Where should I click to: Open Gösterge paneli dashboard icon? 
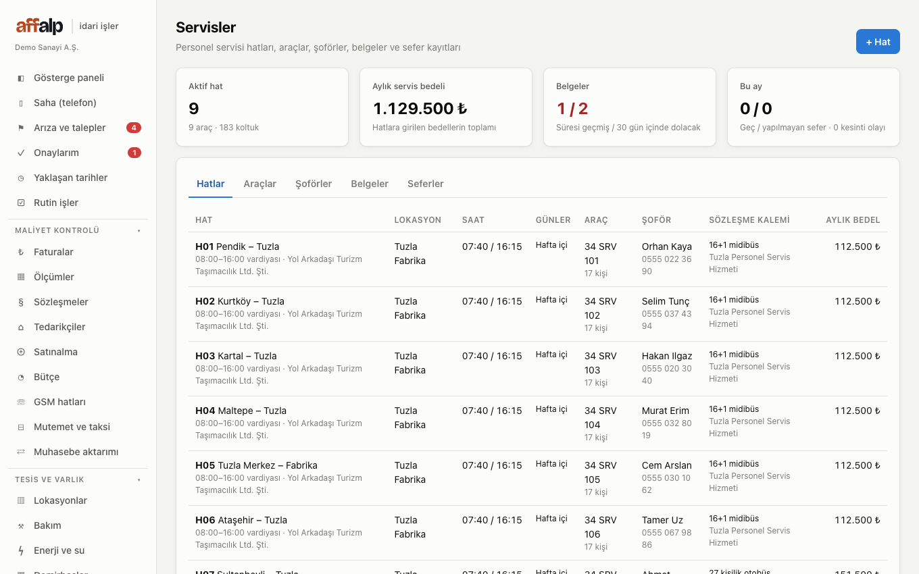21,78
